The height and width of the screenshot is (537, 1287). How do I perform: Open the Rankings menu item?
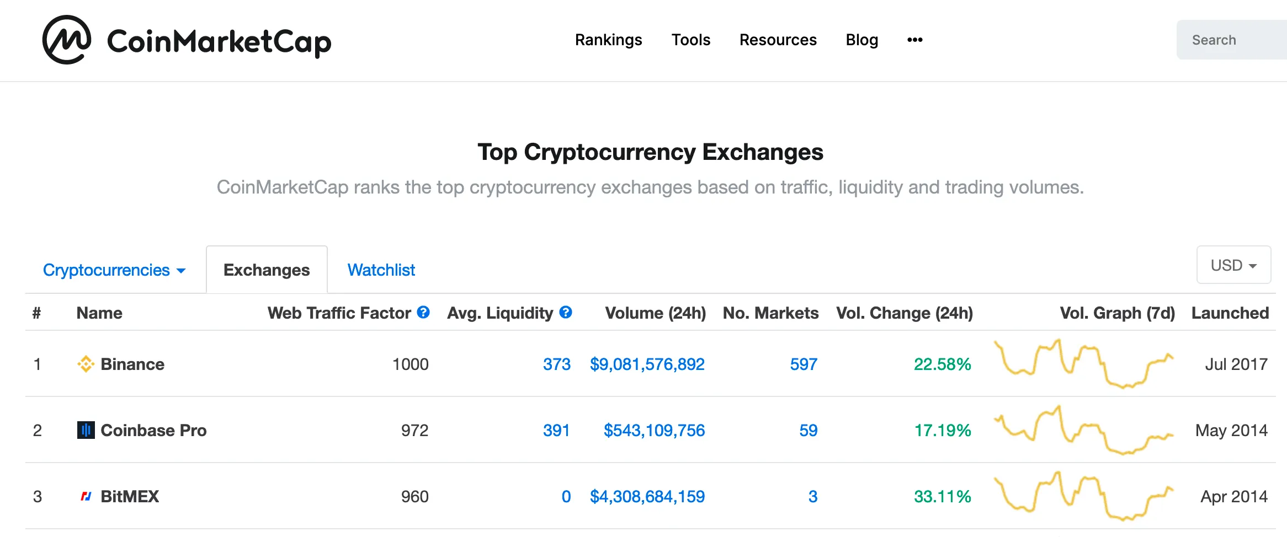(x=608, y=40)
